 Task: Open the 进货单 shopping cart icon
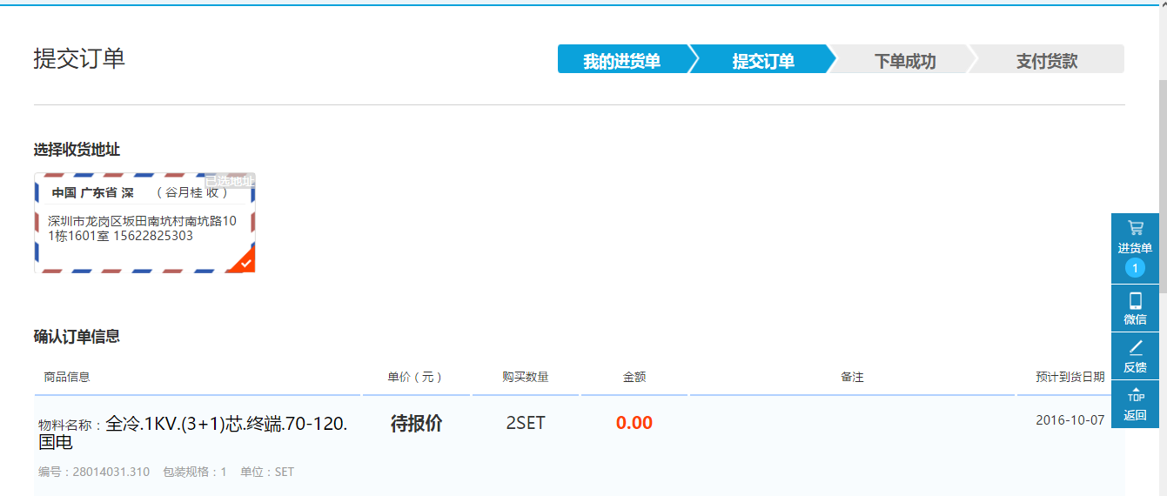[1135, 229]
